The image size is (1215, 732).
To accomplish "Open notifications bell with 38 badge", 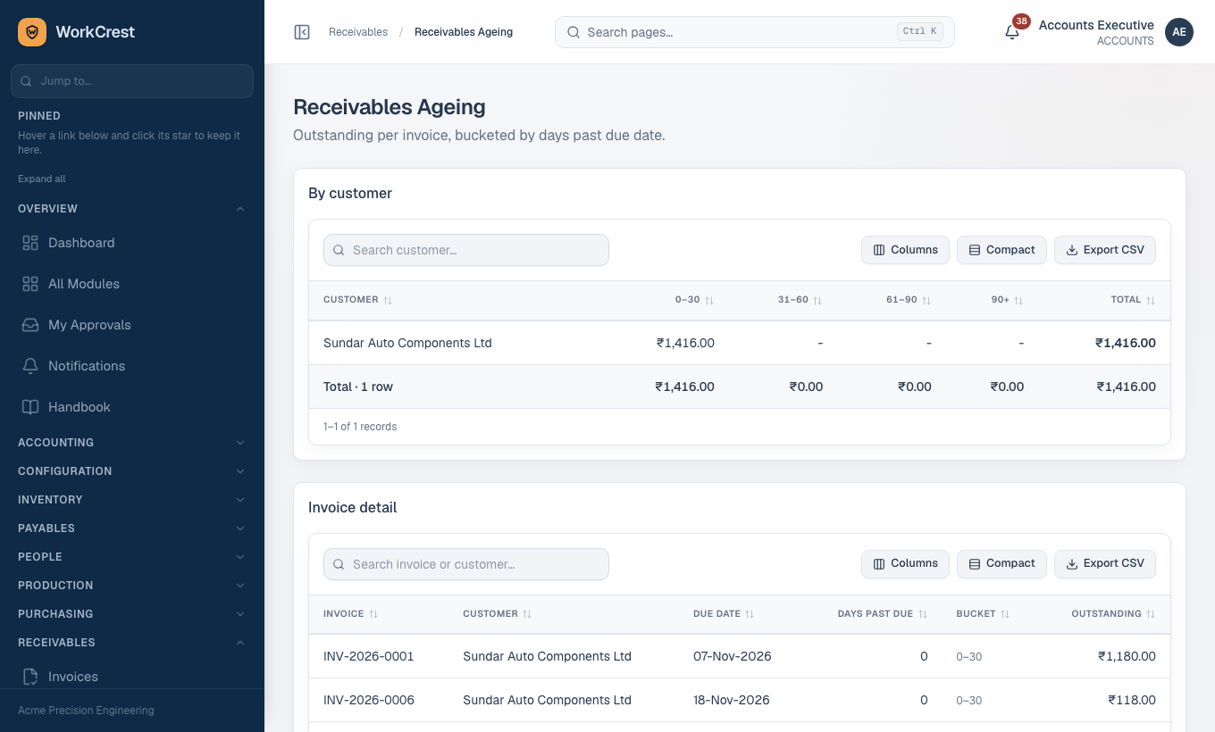I will click(1012, 32).
